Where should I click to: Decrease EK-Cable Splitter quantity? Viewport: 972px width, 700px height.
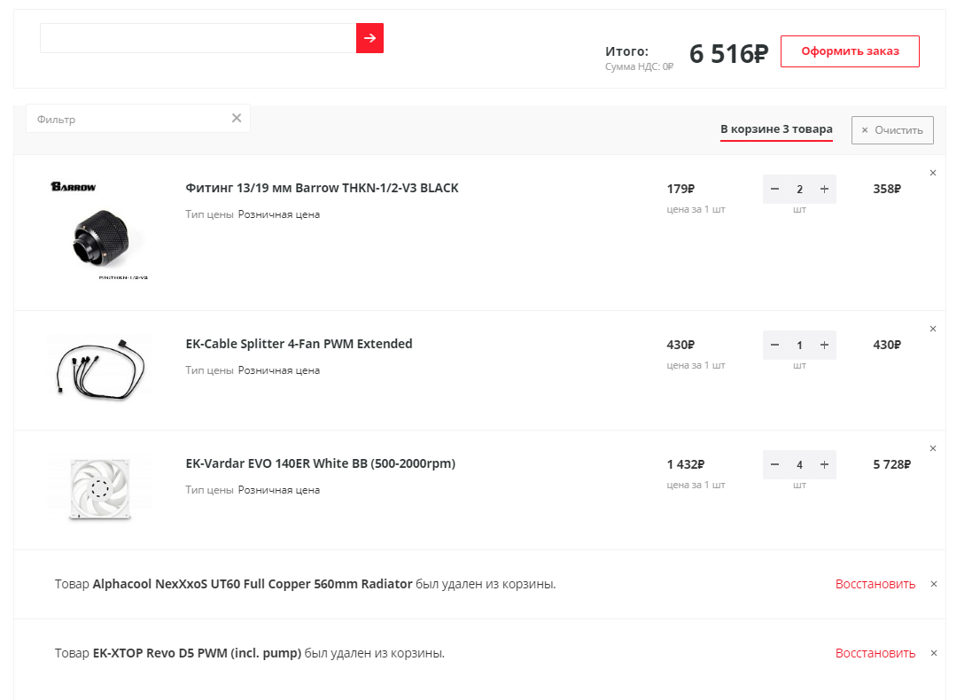point(775,345)
